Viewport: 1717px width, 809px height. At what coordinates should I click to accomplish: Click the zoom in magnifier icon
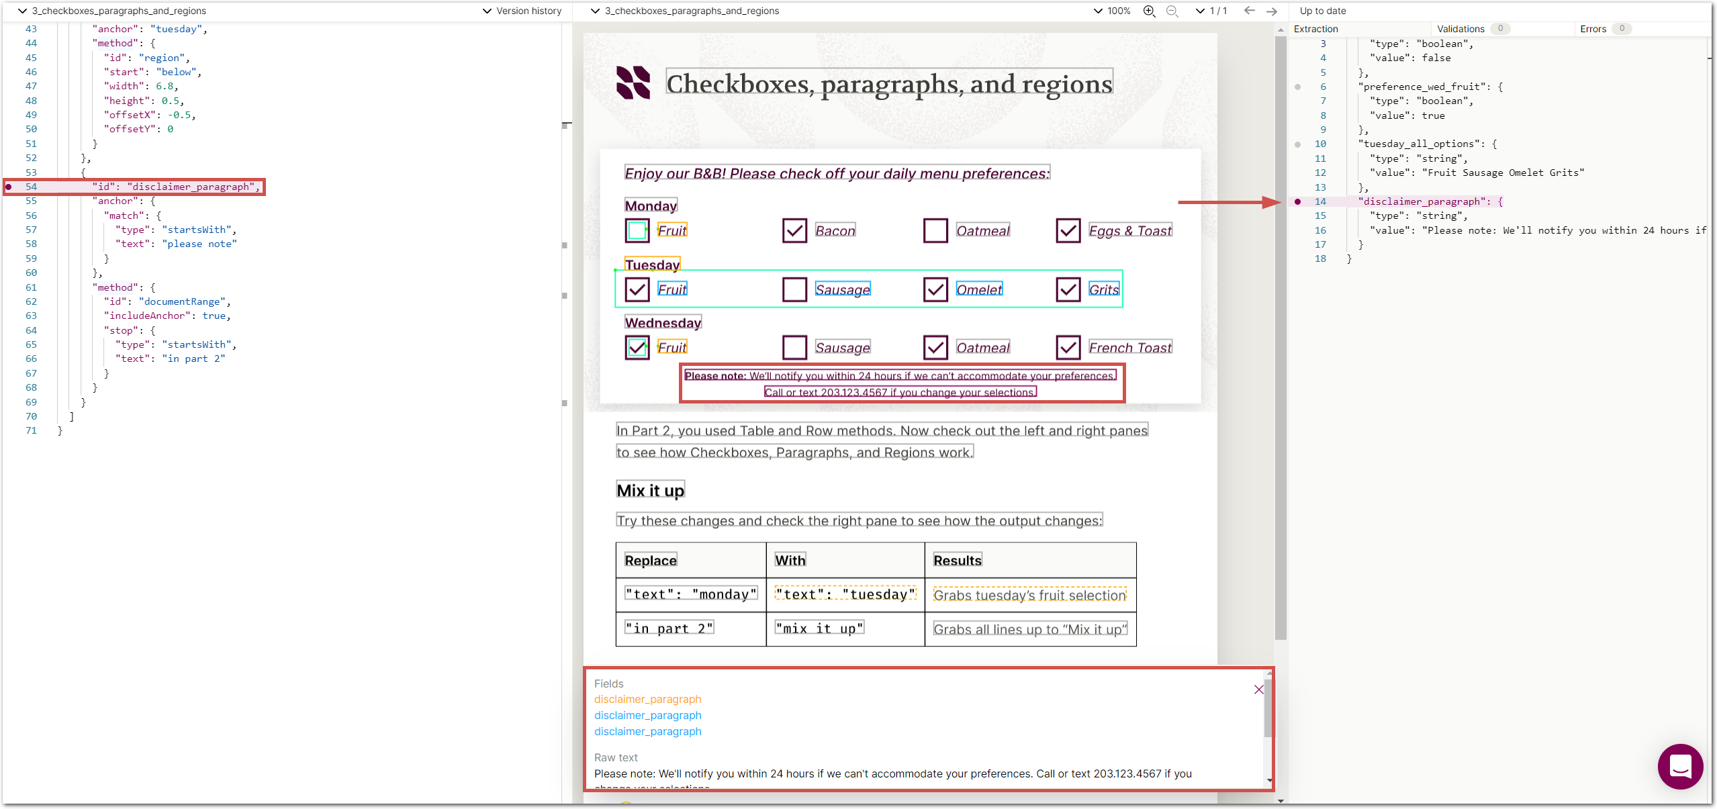(x=1149, y=11)
